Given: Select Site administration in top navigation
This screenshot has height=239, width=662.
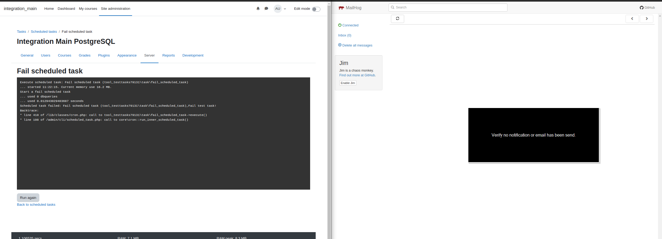Looking at the screenshot, I should pos(115,8).
